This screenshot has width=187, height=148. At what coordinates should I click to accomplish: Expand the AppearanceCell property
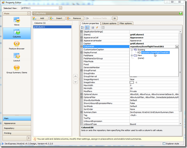[x=81, y=38]
